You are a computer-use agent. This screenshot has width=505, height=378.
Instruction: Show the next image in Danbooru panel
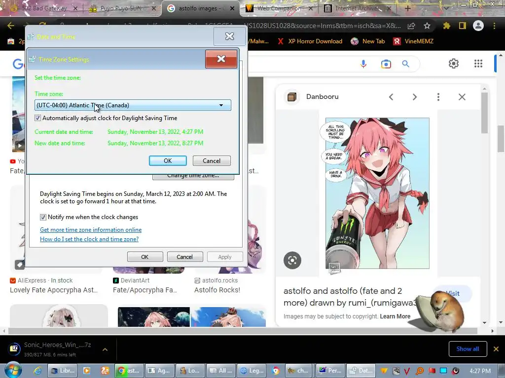tap(415, 97)
